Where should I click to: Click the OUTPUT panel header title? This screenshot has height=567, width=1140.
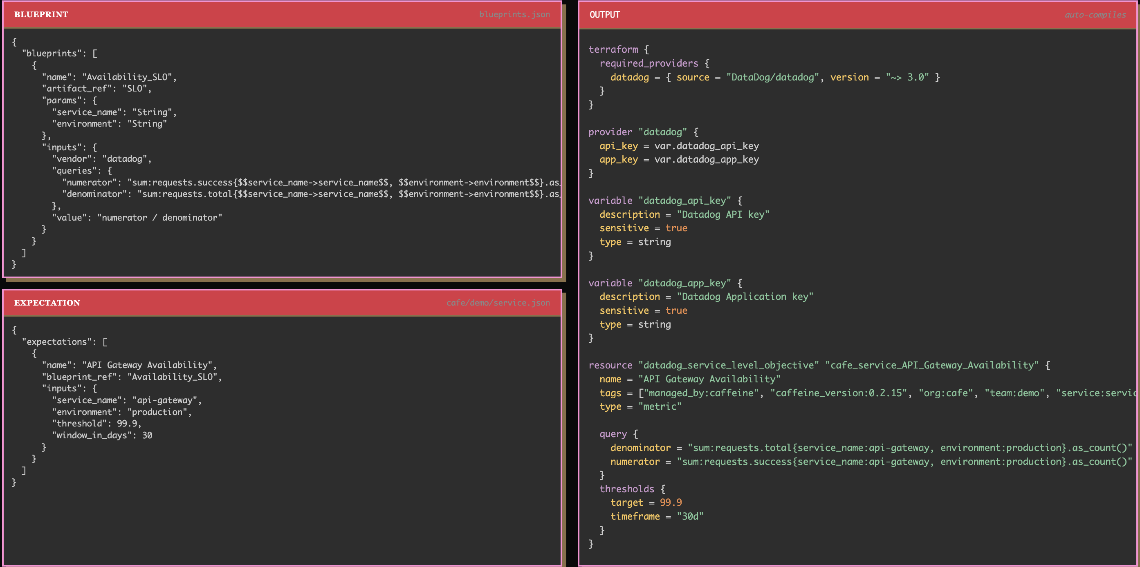click(x=604, y=15)
